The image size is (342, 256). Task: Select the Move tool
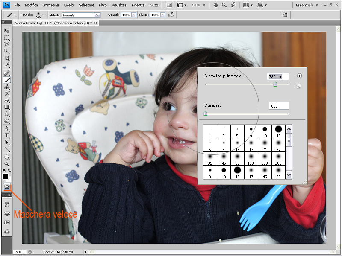click(x=7, y=31)
